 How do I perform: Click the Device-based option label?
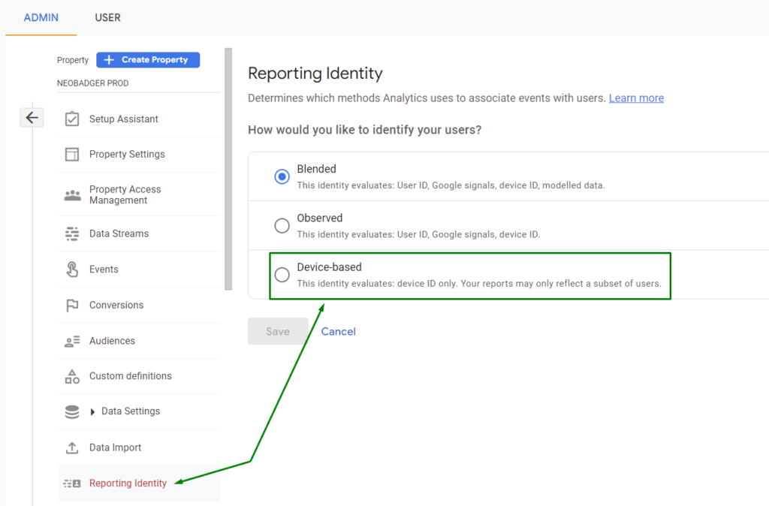329,267
